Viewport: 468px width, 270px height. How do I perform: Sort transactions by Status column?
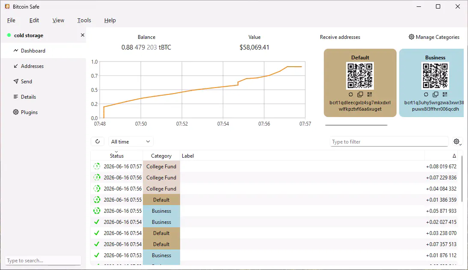click(116, 156)
